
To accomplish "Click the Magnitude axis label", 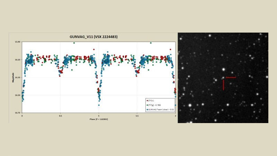I will pos(14,77).
